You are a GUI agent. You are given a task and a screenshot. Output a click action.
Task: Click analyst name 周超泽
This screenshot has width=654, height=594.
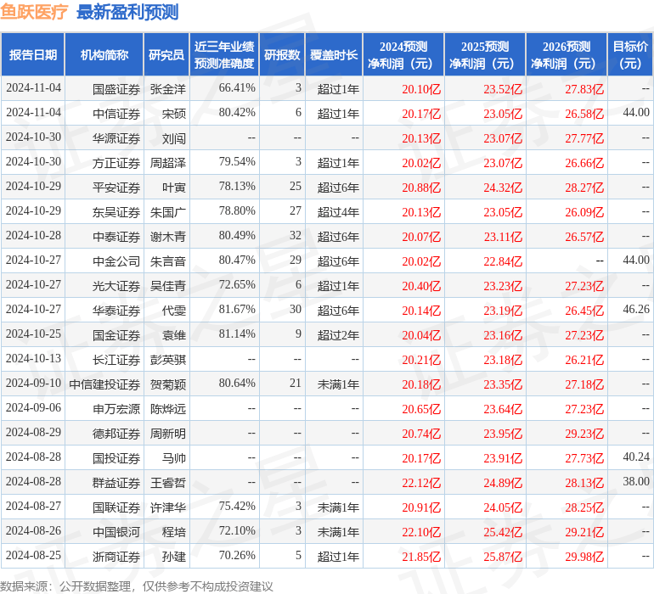click(x=168, y=163)
